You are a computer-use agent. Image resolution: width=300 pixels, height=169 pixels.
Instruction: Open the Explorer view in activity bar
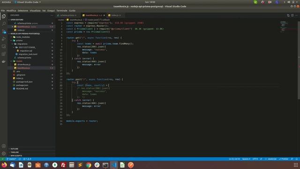coord(4,16)
